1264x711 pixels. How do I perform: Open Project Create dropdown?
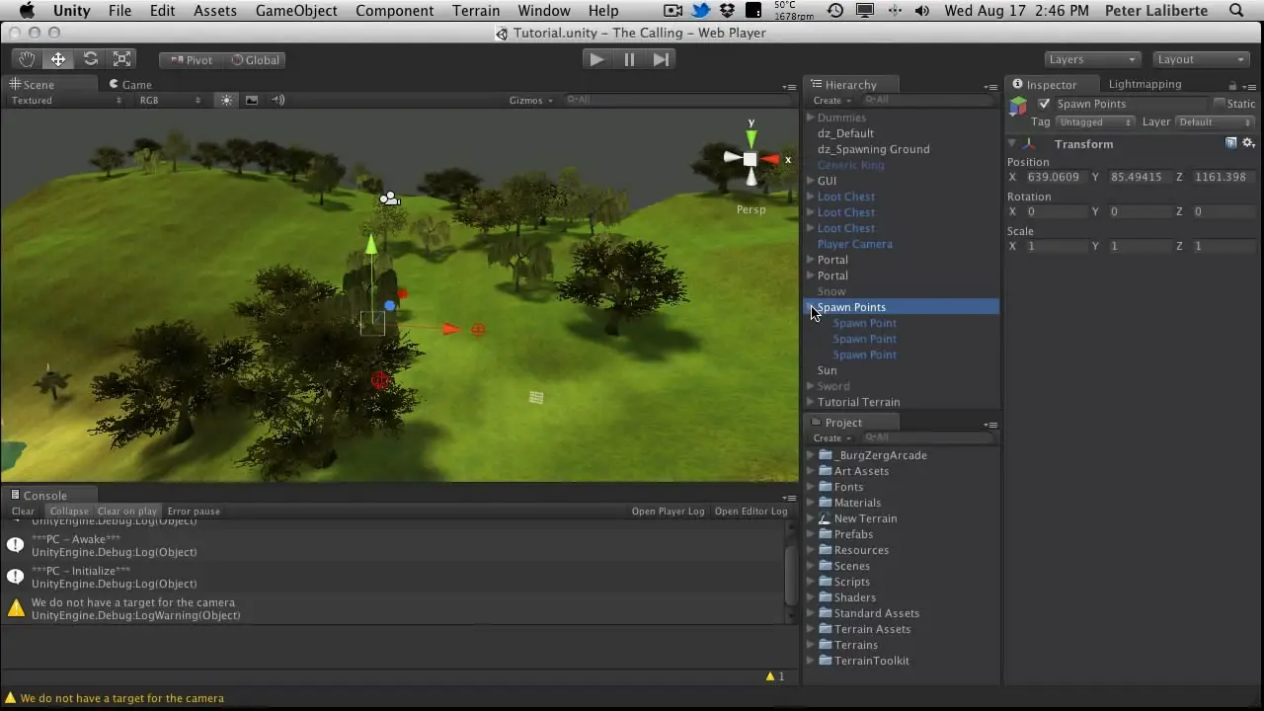tap(830, 437)
